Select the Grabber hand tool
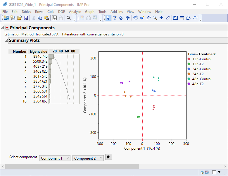Image resolution: width=228 pixels, height=176 pixels. point(136,18)
